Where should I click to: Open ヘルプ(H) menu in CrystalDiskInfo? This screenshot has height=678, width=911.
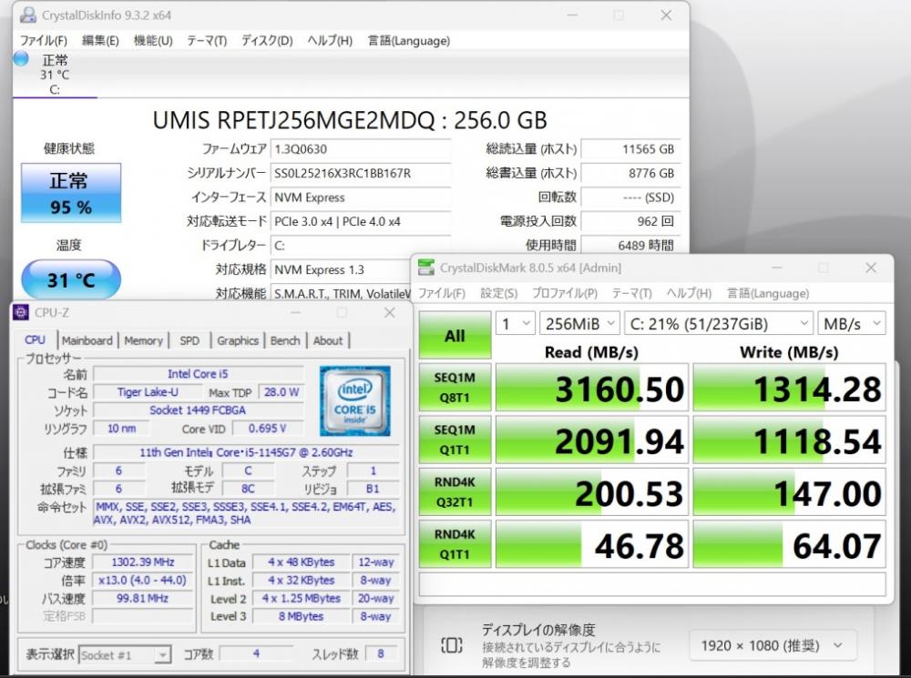point(330,41)
